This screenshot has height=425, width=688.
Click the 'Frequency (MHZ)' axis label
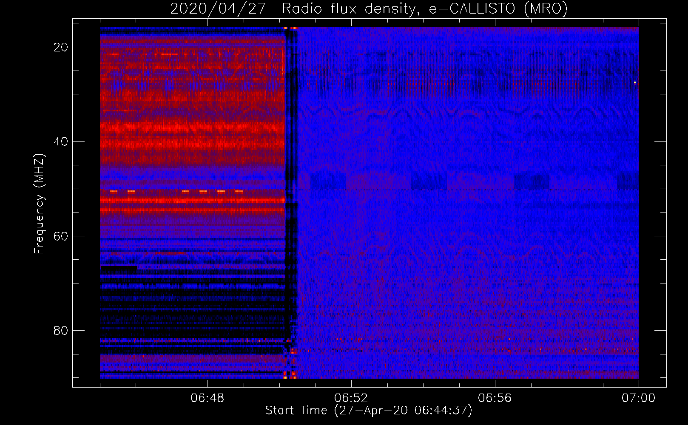tap(39, 204)
